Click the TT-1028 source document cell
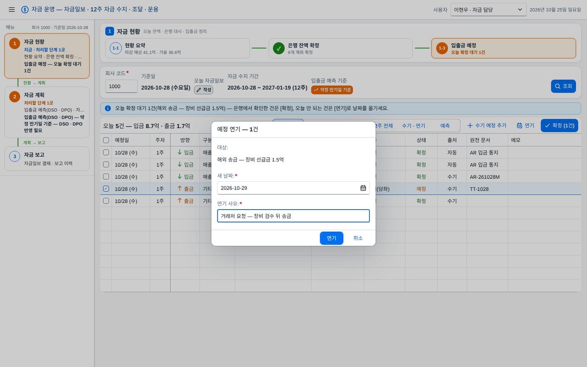The width and height of the screenshot is (587, 367). coord(487,189)
